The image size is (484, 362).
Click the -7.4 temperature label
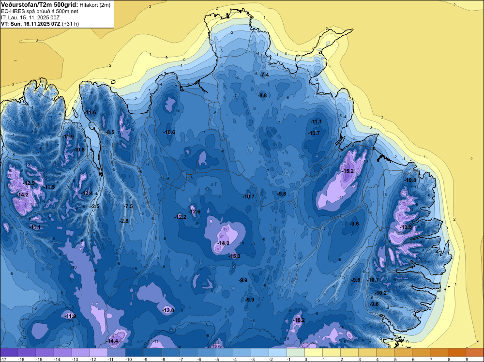(x=265, y=75)
